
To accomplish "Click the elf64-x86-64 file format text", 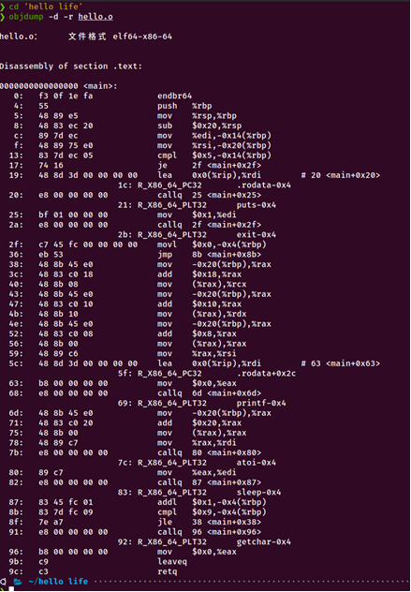I will click(x=142, y=37).
